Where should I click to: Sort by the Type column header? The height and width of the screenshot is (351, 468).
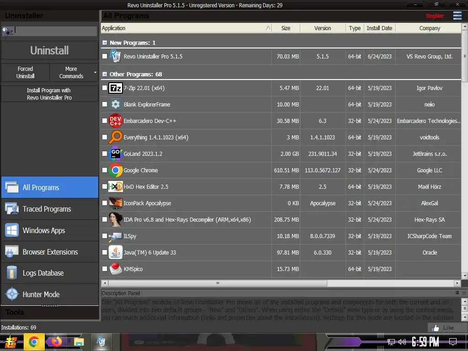point(355,28)
